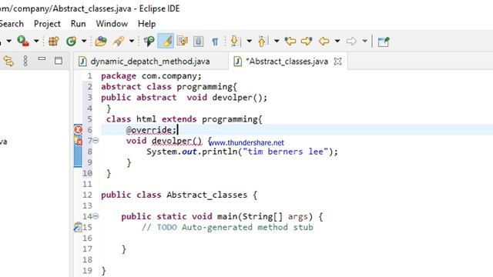The width and height of the screenshot is (493, 277).
Task: Click the task marker on line 15
Action: pos(78,227)
